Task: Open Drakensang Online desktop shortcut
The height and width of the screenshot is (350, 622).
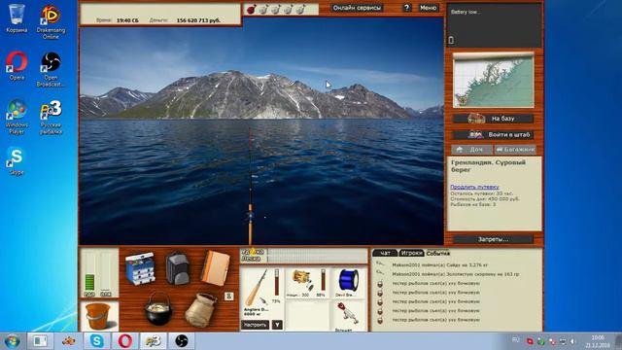Action: coord(51,22)
